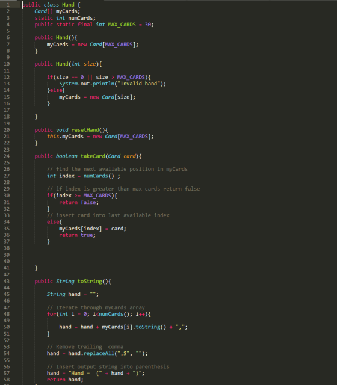337x385 pixels.
Task: Click the class name Hand on line 1
Action: click(68, 5)
